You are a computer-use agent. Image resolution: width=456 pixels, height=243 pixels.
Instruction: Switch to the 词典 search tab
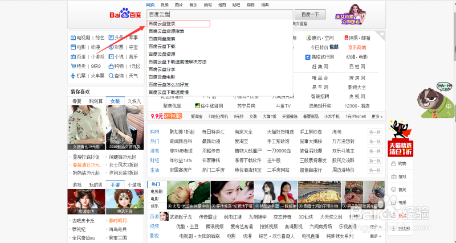(x=265, y=5)
